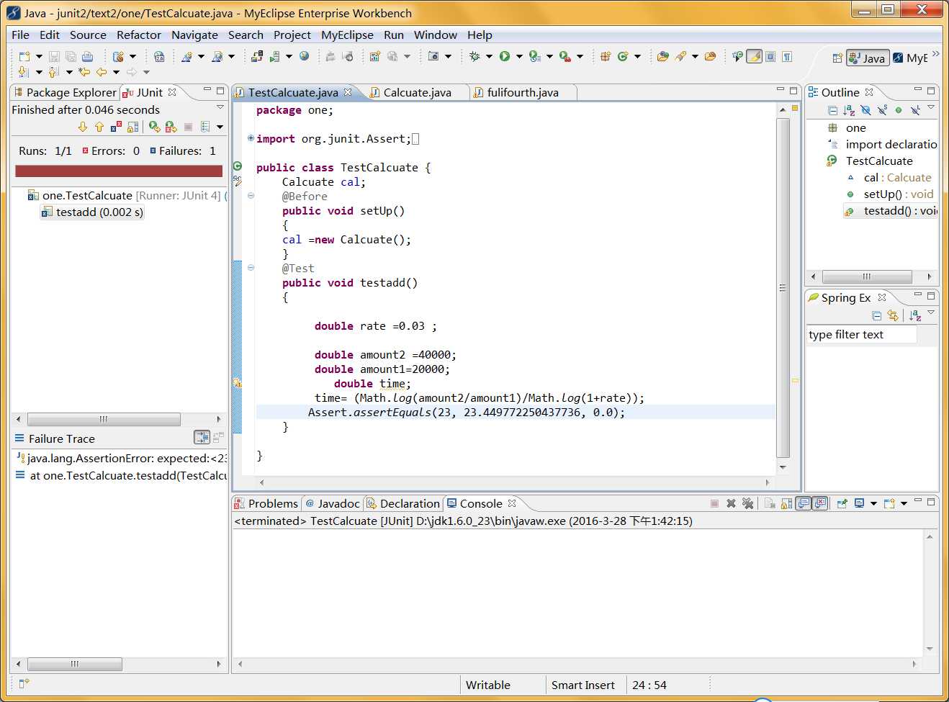Click the Search flashlight icon
The width and height of the screenshot is (949, 702).
tap(680, 56)
